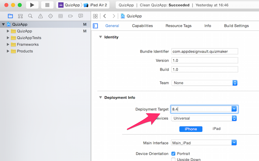The height and width of the screenshot is (161, 259).
Task: Open the Debug navigator icon
Action: (60, 16)
